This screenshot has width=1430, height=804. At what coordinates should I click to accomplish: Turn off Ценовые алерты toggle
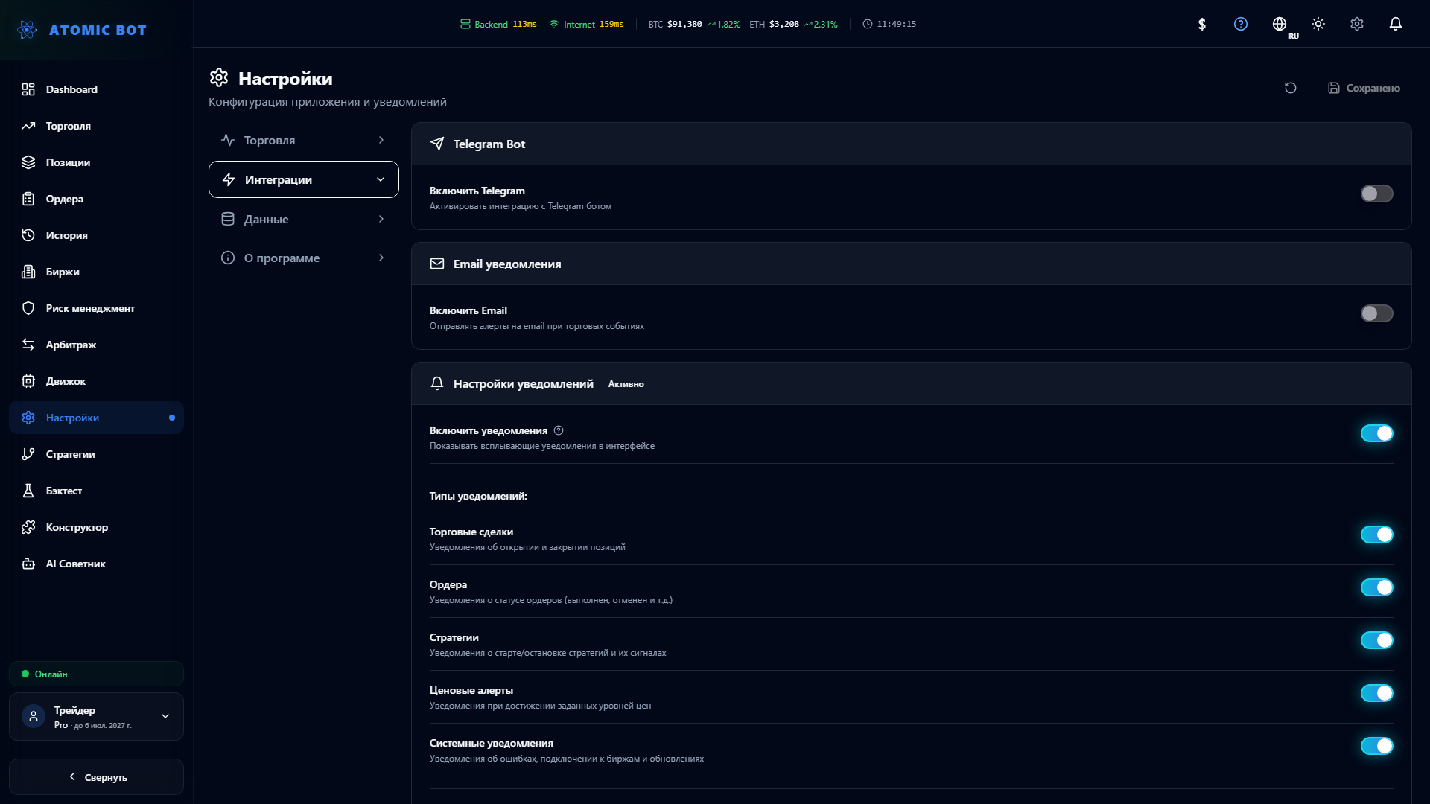pyautogui.click(x=1376, y=693)
